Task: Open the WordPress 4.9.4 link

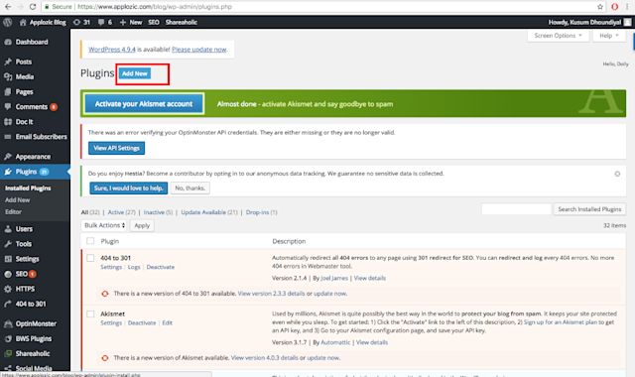Action: 112,50
